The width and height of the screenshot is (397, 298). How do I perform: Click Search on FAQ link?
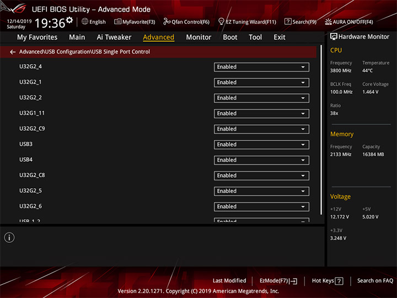(375, 281)
